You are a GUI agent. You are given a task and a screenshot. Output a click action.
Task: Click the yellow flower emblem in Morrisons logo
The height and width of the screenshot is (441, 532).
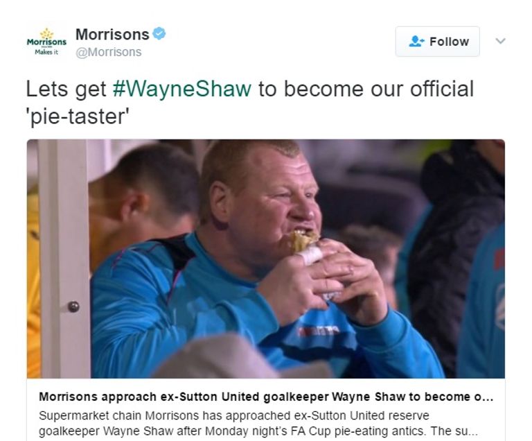click(x=46, y=33)
